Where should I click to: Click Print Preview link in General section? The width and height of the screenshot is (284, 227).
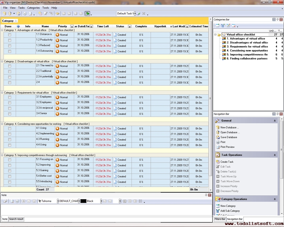(227, 147)
